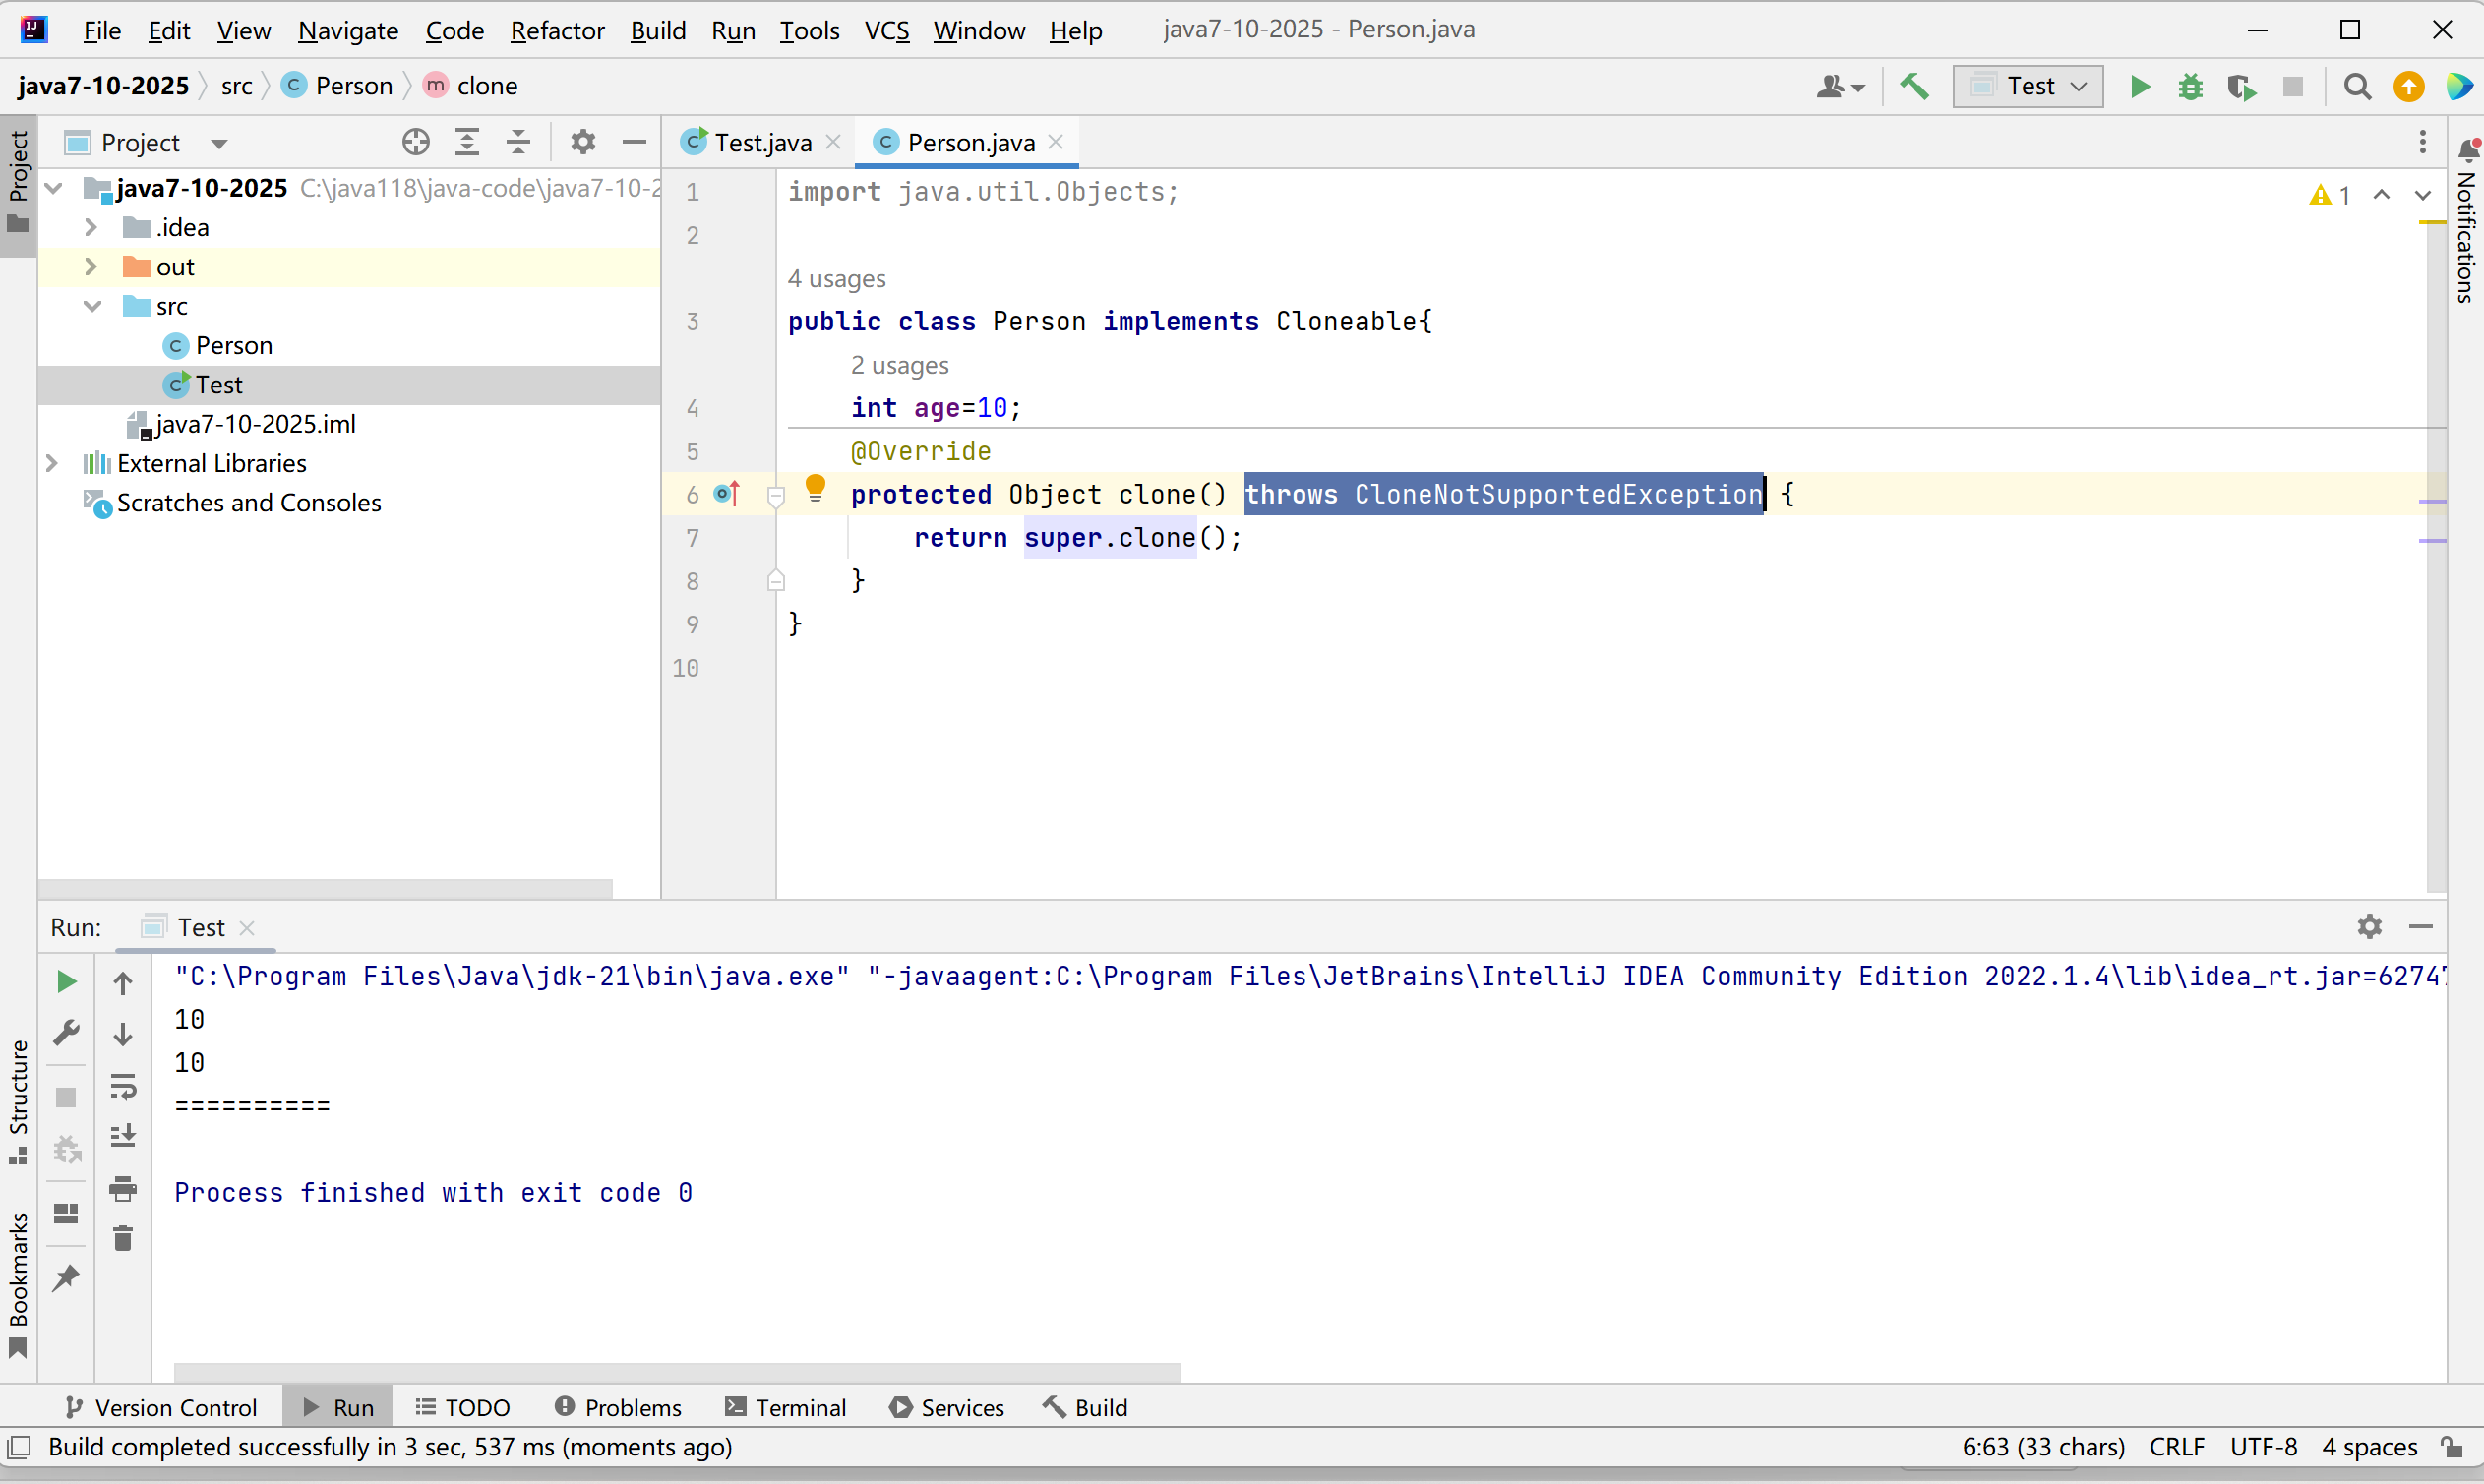Screen dimensions: 2484x1484
Task: Click Expand All in the Project panel
Action: pyautogui.click(x=467, y=142)
